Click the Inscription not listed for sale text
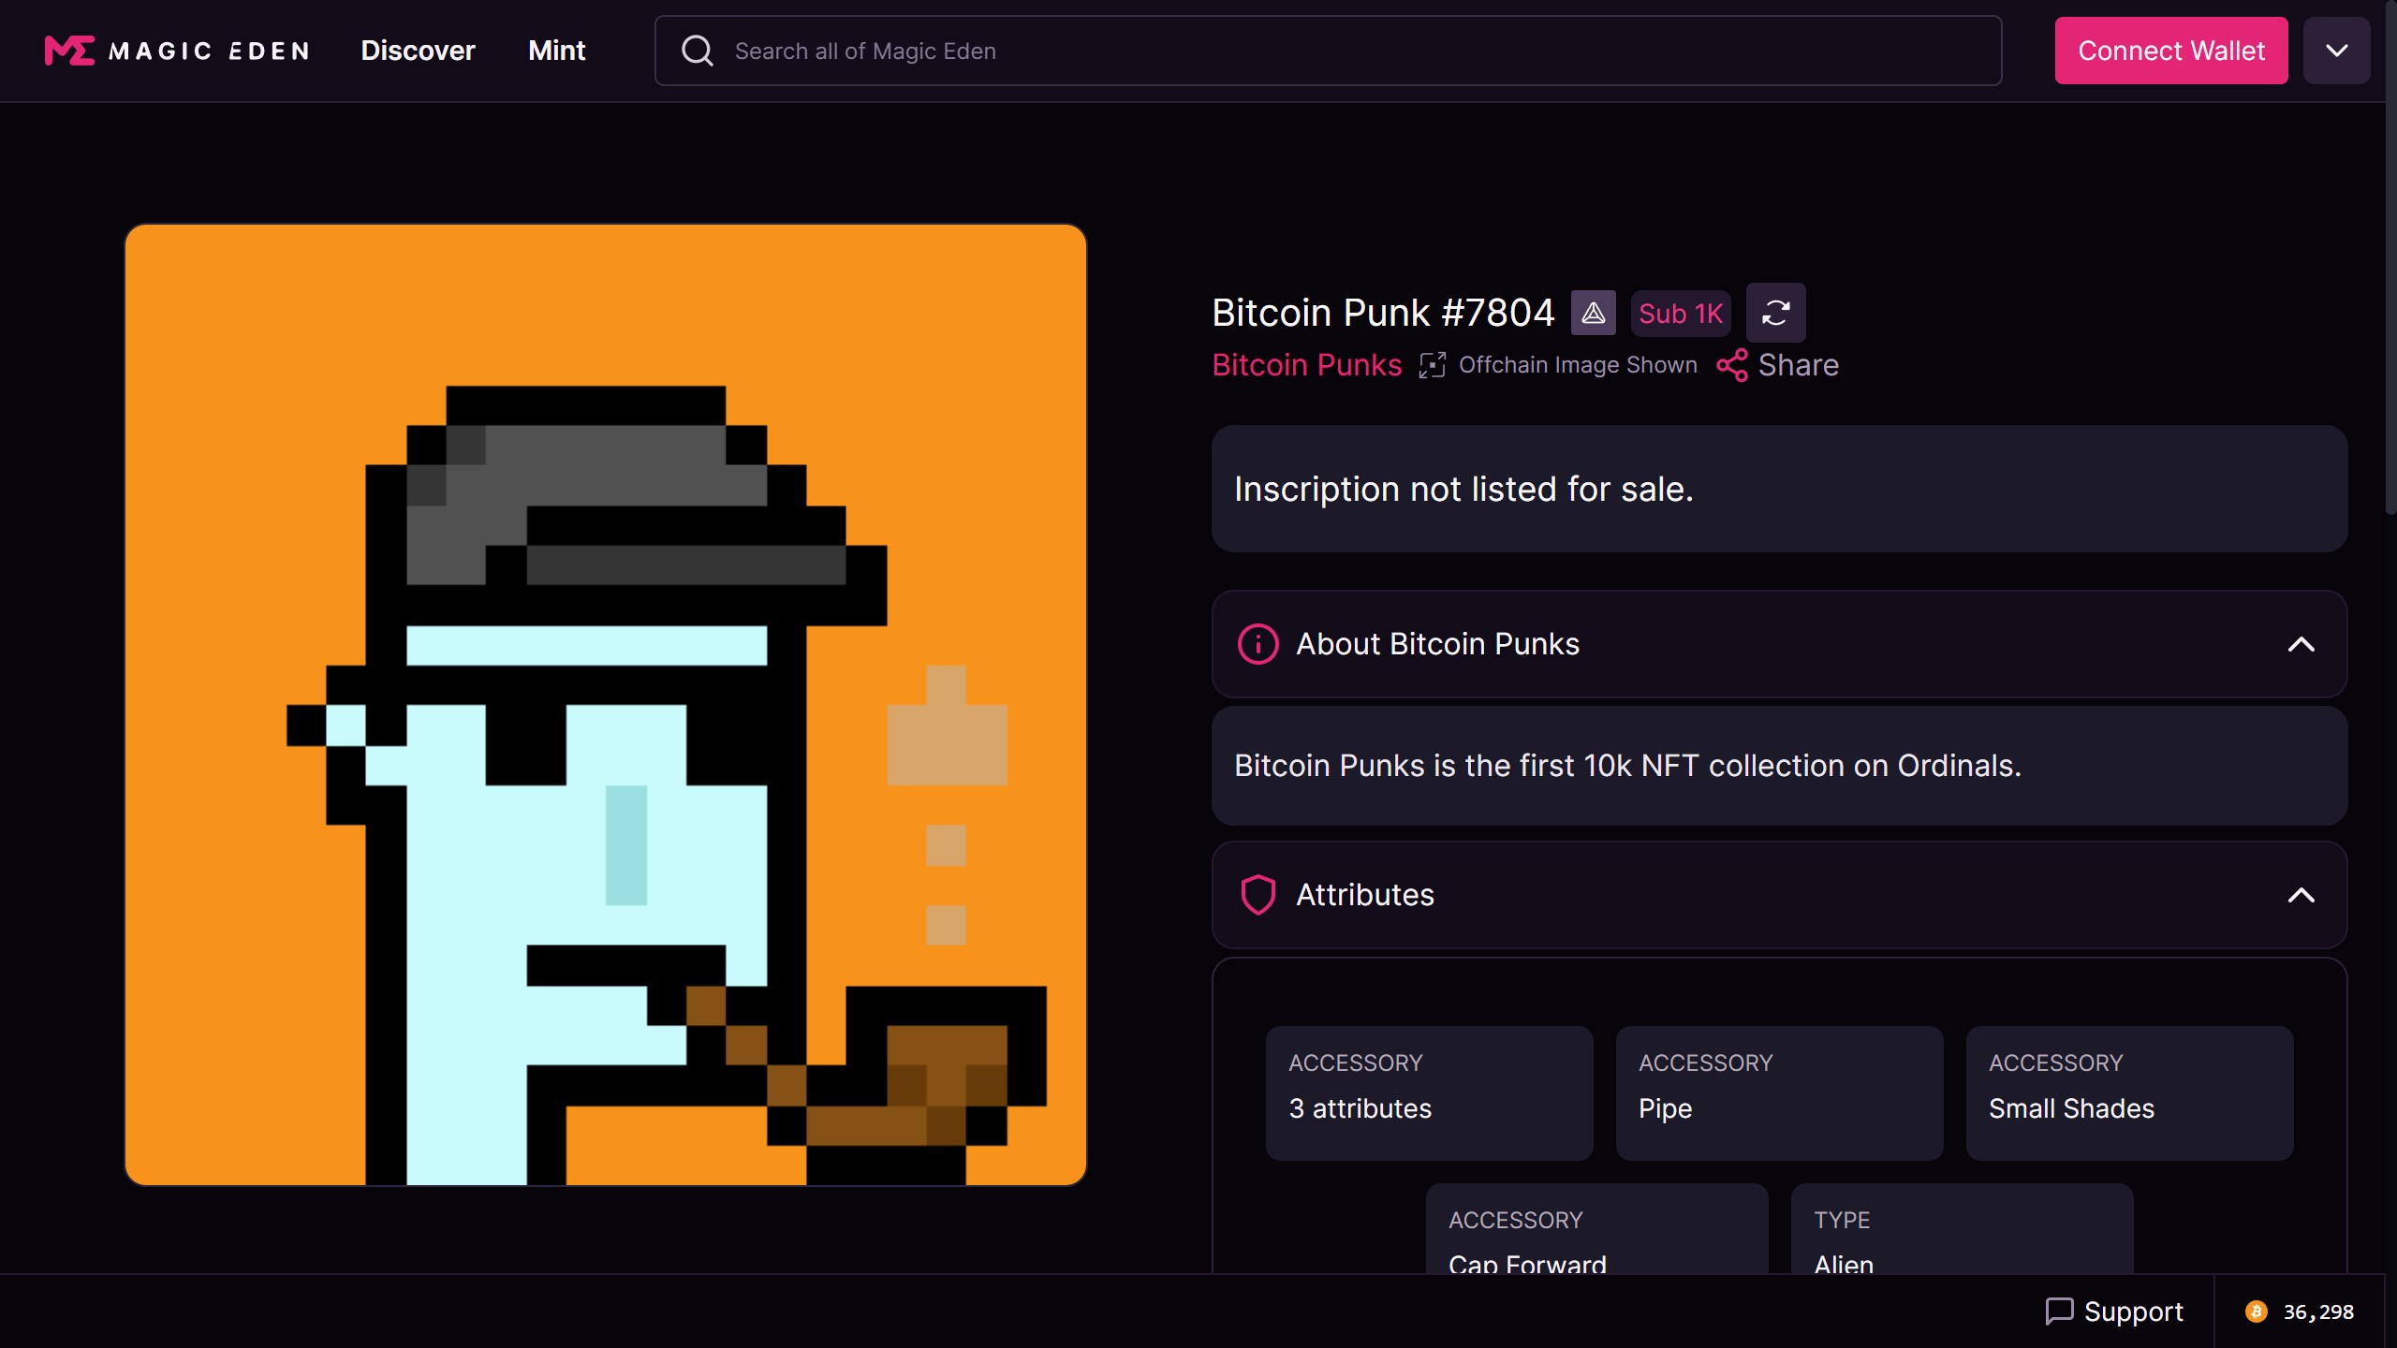The image size is (2397, 1348). pos(1463,489)
